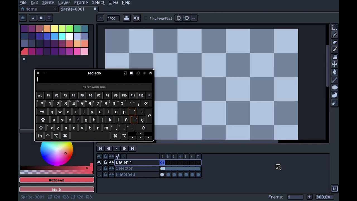Open the Teclado keyboard options list key
357x201 pixels.
tap(149, 95)
